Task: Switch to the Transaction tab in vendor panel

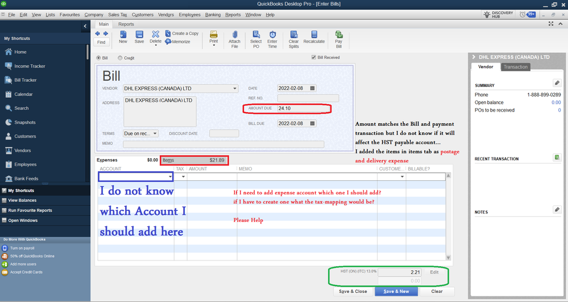Action: 515,67
